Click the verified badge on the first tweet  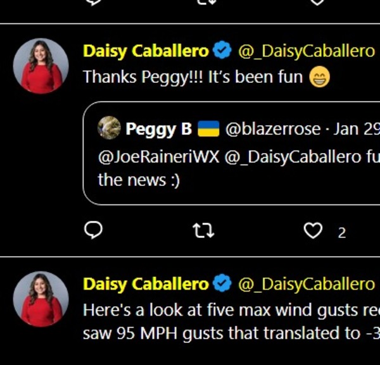click(222, 51)
